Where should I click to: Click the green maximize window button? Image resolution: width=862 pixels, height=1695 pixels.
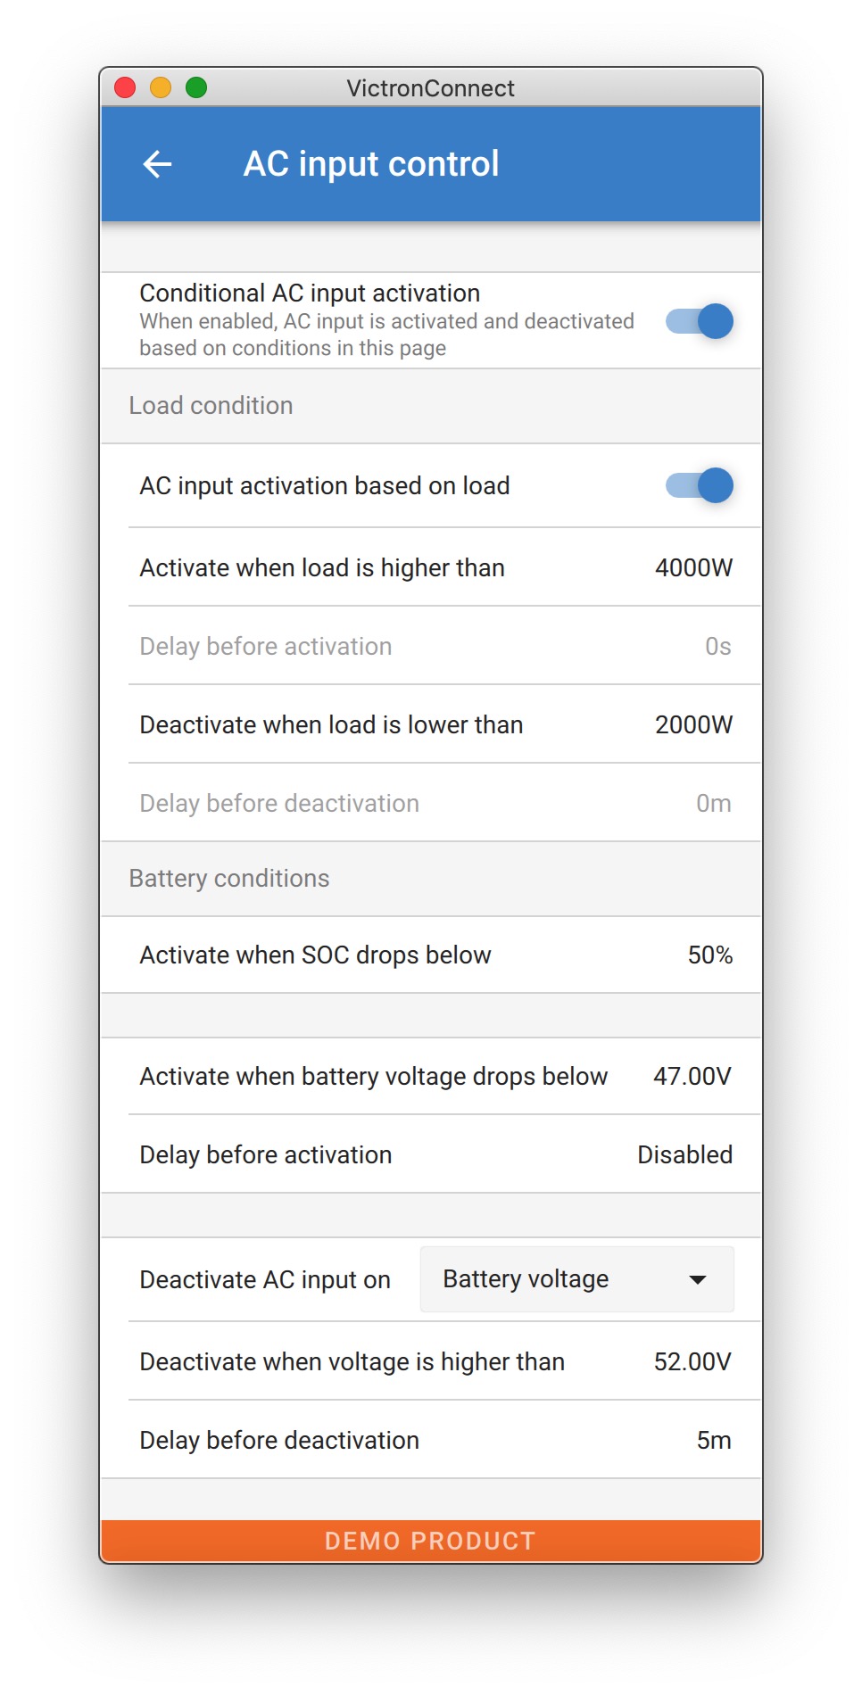pyautogui.click(x=196, y=87)
